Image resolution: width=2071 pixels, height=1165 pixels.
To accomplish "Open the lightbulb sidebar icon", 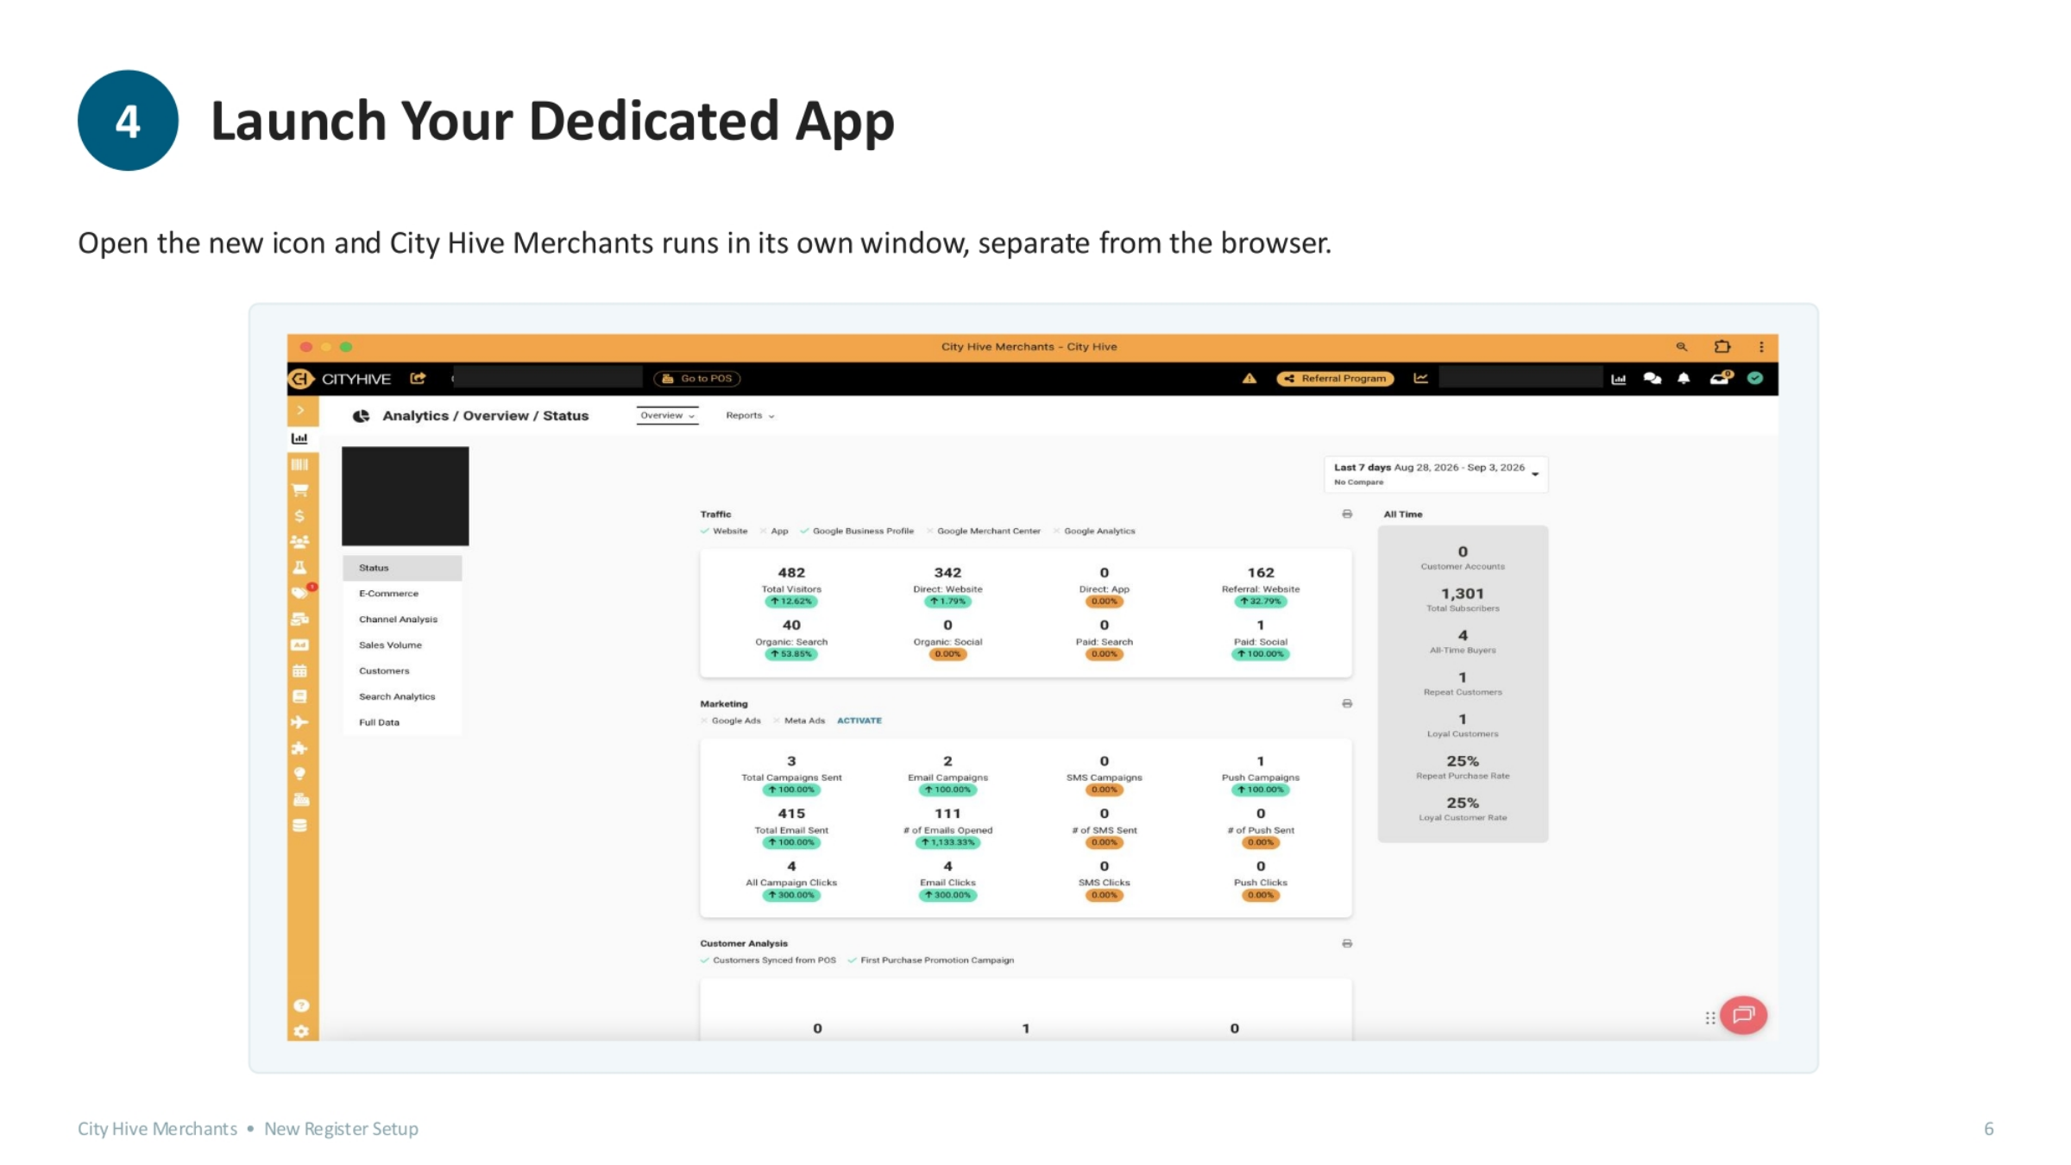I will pyautogui.click(x=299, y=774).
